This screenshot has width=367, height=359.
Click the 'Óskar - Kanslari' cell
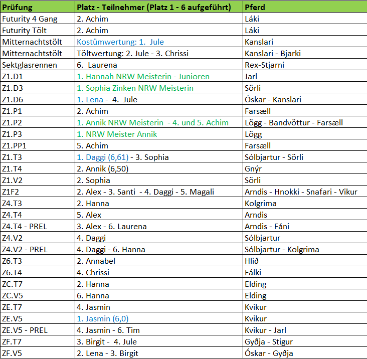point(305,99)
